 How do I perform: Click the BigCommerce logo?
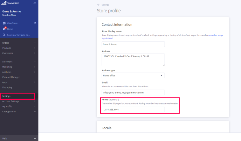10,3
